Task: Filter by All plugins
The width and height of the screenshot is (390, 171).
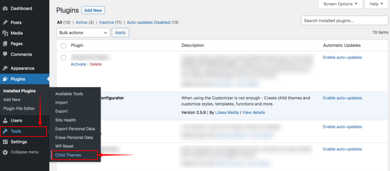Action: coord(59,22)
